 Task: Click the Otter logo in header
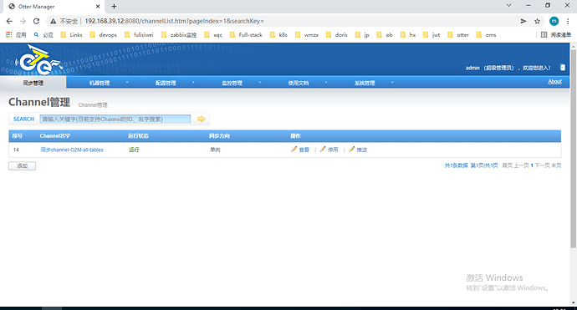point(38,59)
